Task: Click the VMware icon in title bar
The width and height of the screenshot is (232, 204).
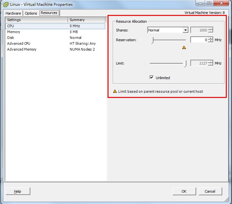Action: pyautogui.click(x=6, y=5)
